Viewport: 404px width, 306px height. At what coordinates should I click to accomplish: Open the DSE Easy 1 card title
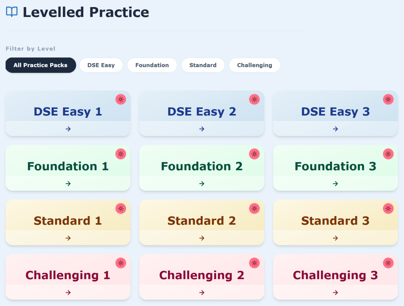[68, 112]
